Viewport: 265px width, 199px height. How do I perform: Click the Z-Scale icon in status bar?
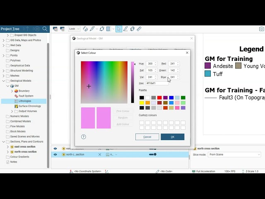pos(243,171)
